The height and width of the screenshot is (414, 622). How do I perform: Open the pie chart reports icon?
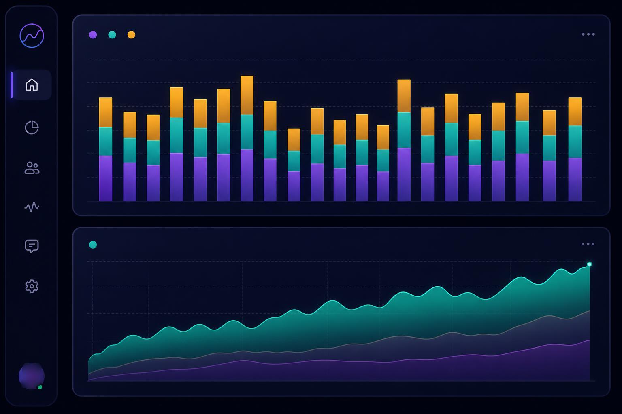[x=32, y=127]
